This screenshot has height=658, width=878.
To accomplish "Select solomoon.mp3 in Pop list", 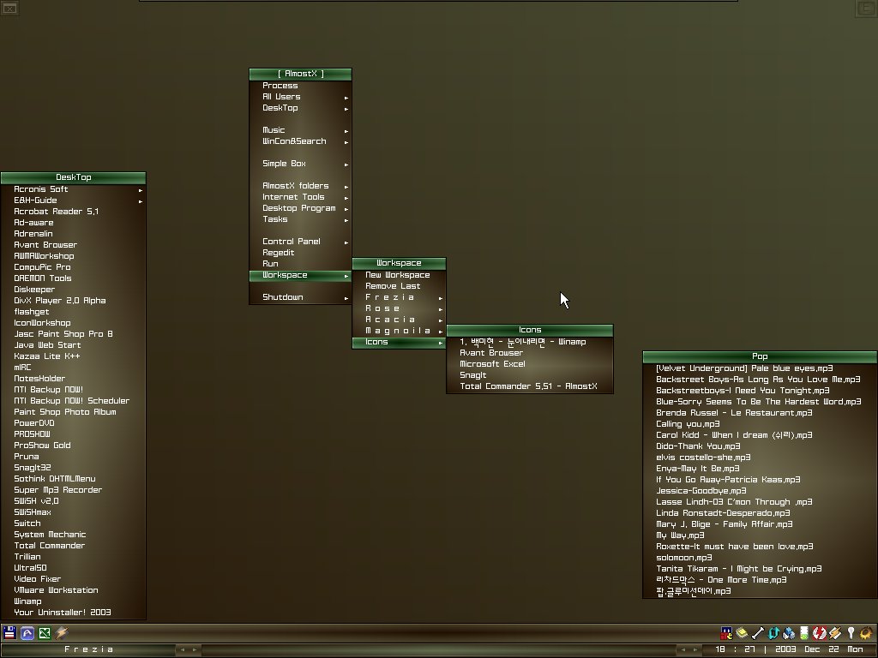I will point(683,558).
